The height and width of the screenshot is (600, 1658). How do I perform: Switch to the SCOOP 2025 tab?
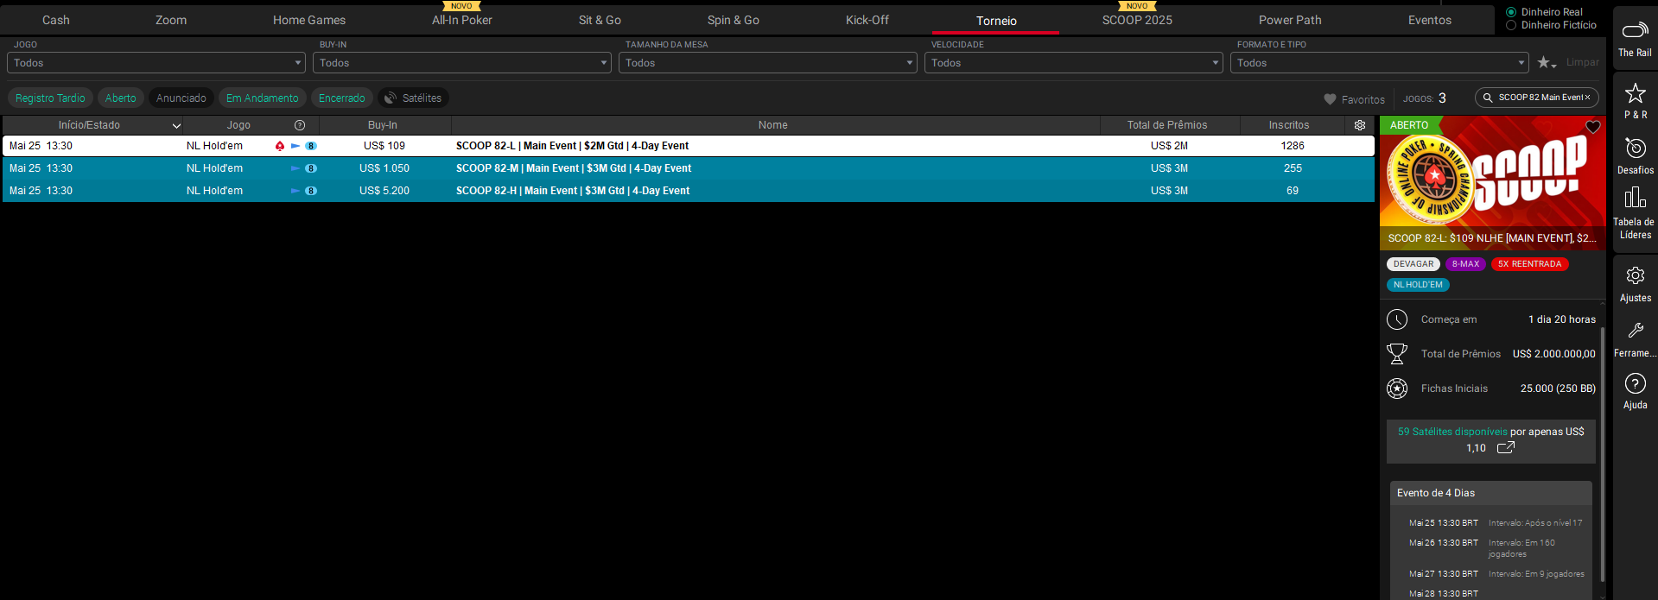click(1137, 20)
